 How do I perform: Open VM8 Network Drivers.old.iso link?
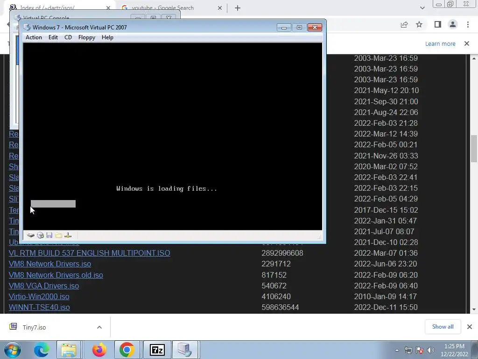click(56, 275)
